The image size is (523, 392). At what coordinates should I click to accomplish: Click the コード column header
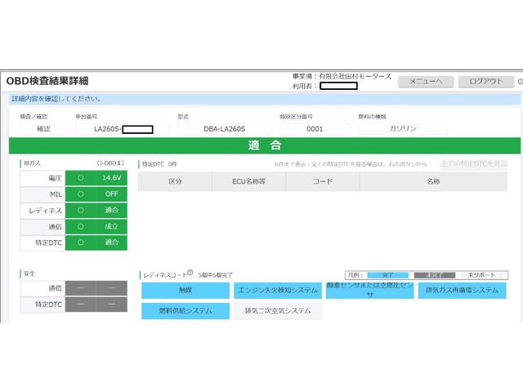[x=322, y=181]
